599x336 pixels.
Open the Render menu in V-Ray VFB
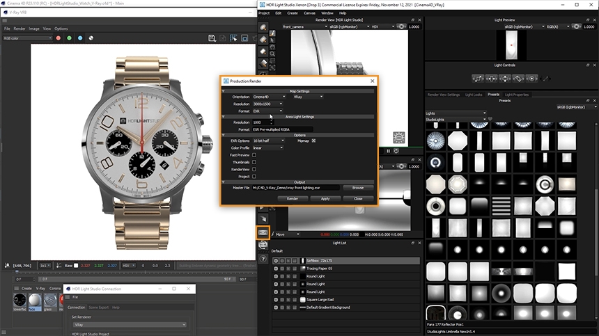[x=19, y=29]
